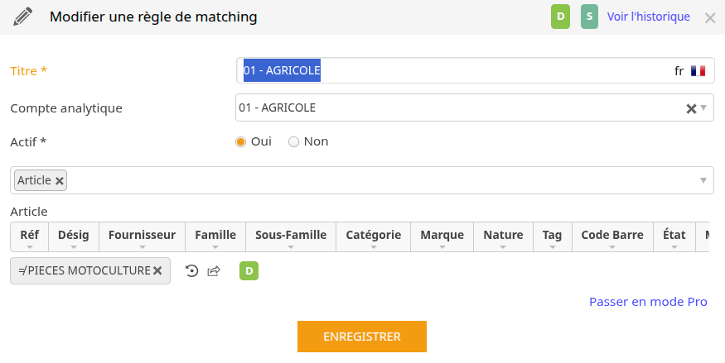Click the green D user avatar in header
The height and width of the screenshot is (363, 725).
pos(560,17)
